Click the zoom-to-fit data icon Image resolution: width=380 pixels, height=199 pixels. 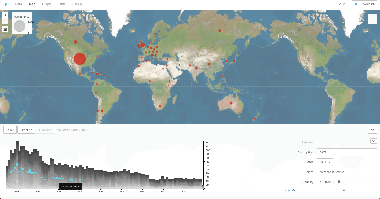(x=5, y=29)
